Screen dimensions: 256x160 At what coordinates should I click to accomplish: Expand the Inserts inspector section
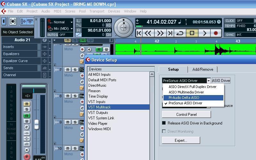(x=50, y=48)
